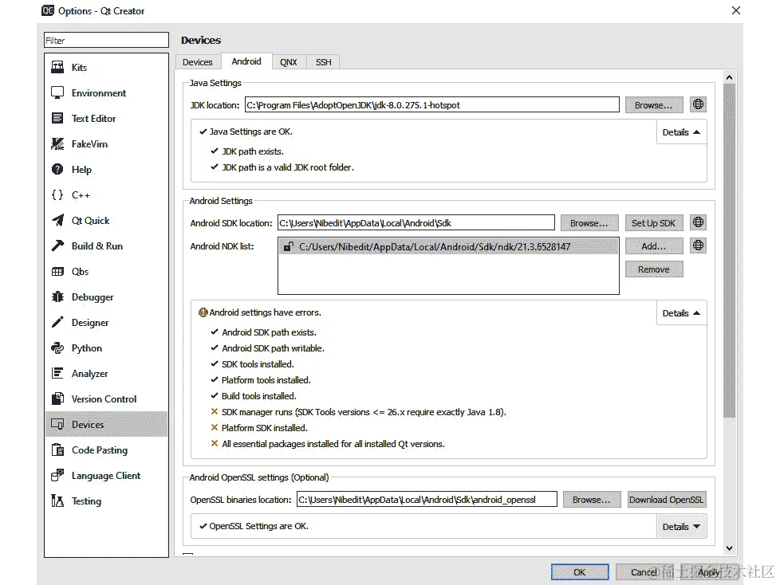This screenshot has height=585, width=780.
Task: Open the Testing settings category
Action: pyautogui.click(x=106, y=501)
